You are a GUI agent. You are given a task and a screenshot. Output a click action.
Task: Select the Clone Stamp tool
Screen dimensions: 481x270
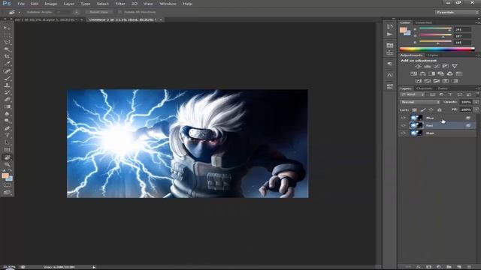coord(7,85)
